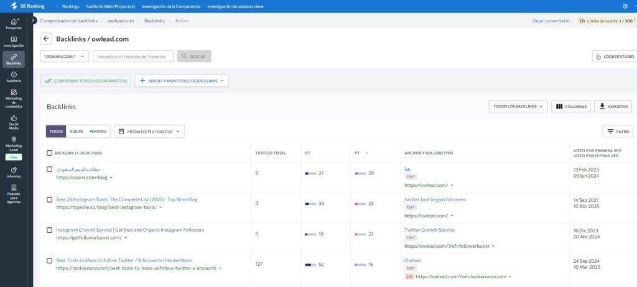This screenshot has width=637, height=287.
Task: Expand the getfollowerboost.com URL arrow
Action: (125, 238)
